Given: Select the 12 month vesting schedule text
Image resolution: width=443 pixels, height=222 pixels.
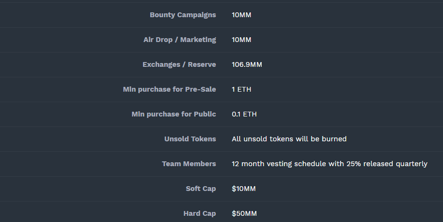Looking at the screenshot, I should point(329,164).
